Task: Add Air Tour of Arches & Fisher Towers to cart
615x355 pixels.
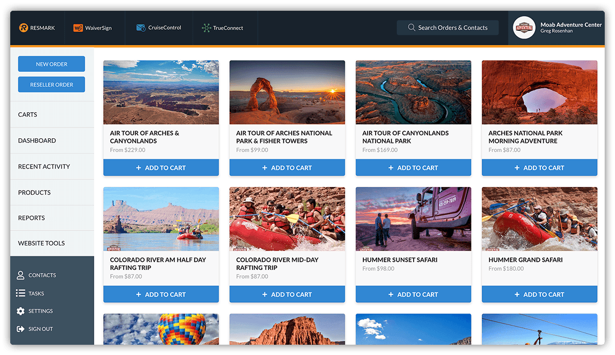Action: click(287, 168)
